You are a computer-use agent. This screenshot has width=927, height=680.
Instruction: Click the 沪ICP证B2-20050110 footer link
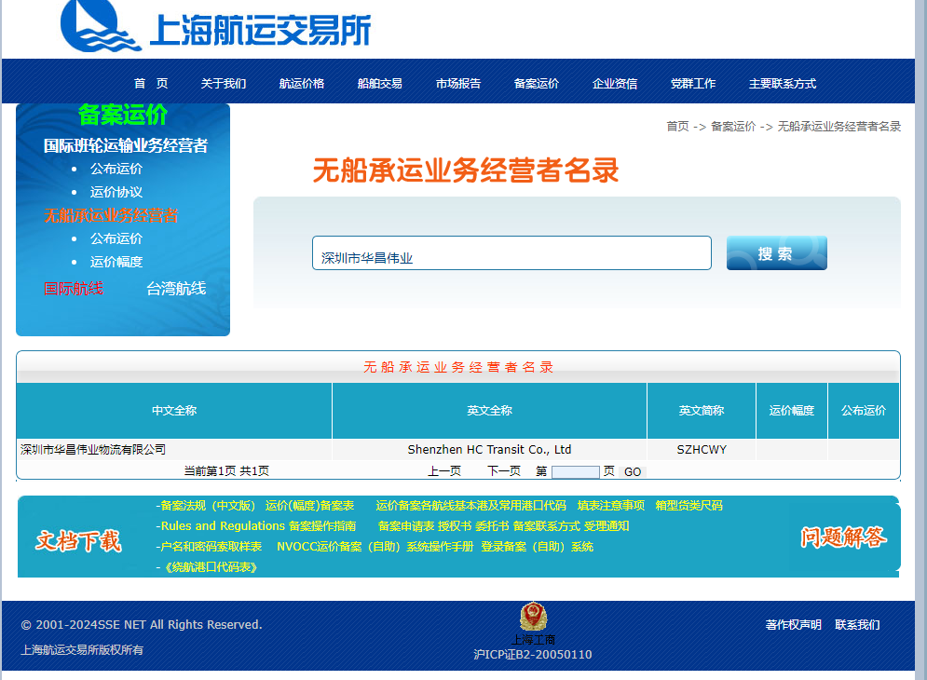tap(533, 655)
